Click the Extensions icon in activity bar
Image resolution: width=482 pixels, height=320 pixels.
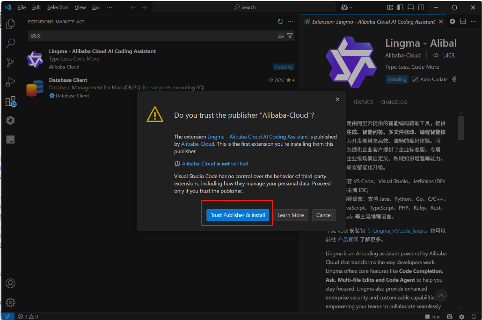(10, 101)
